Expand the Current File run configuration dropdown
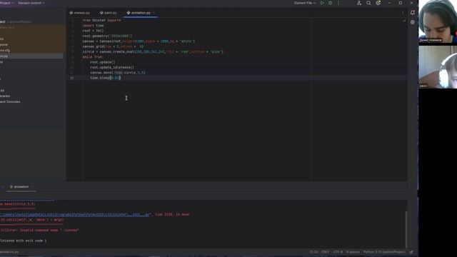Viewport: 457px width, 257px height. [x=305, y=3]
